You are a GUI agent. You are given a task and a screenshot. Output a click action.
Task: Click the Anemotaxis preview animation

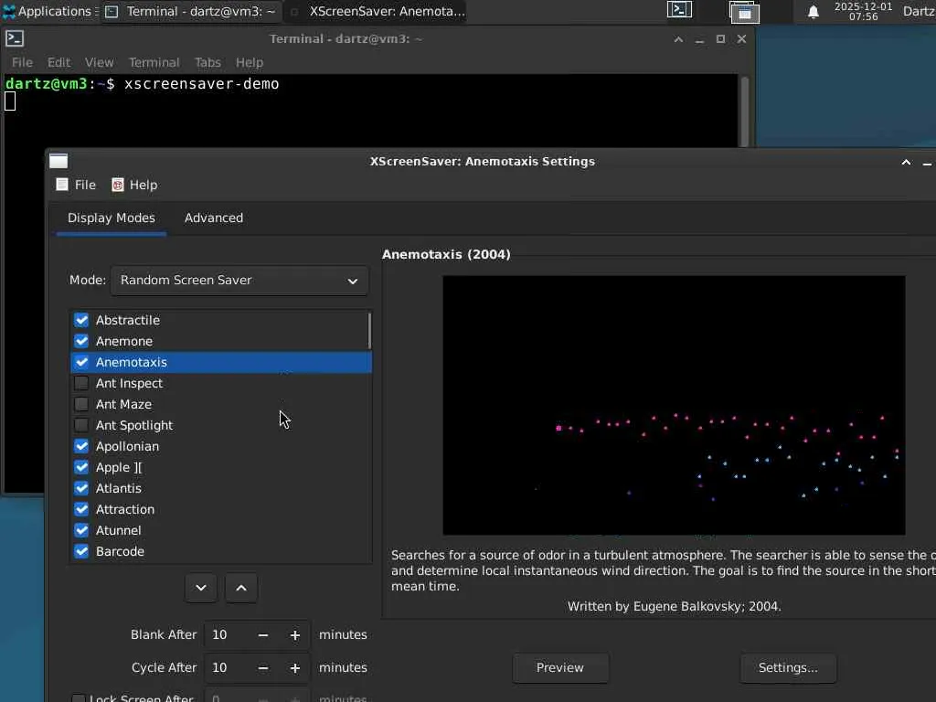click(x=674, y=405)
